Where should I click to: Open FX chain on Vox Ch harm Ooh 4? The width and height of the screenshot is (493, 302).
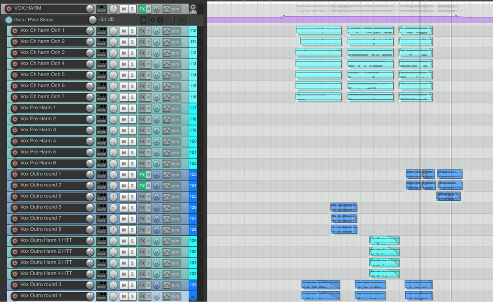142,64
